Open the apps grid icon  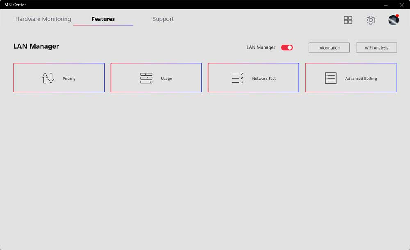pos(348,20)
